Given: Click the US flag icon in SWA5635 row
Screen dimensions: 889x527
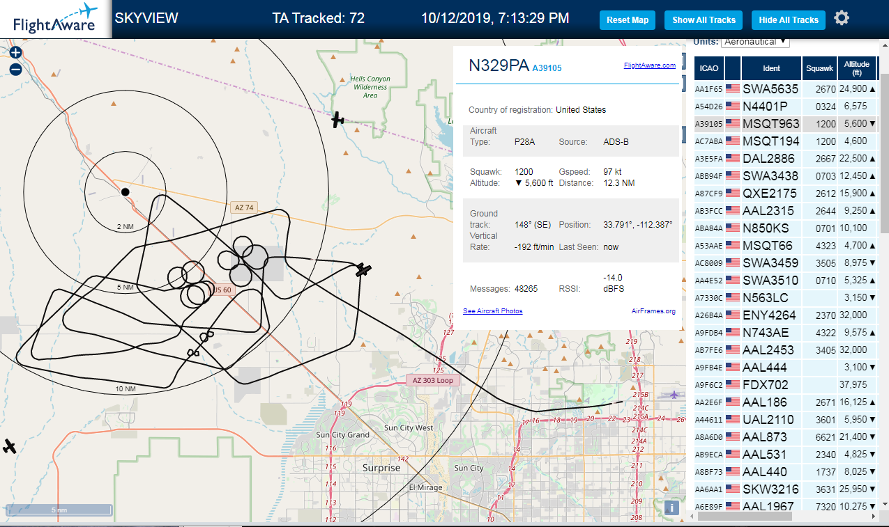Looking at the screenshot, I should click(x=733, y=89).
